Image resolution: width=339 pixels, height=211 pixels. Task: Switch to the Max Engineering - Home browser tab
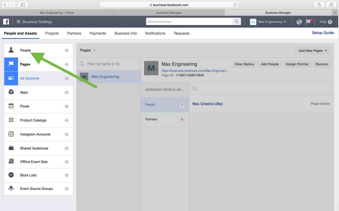[x=57, y=13]
